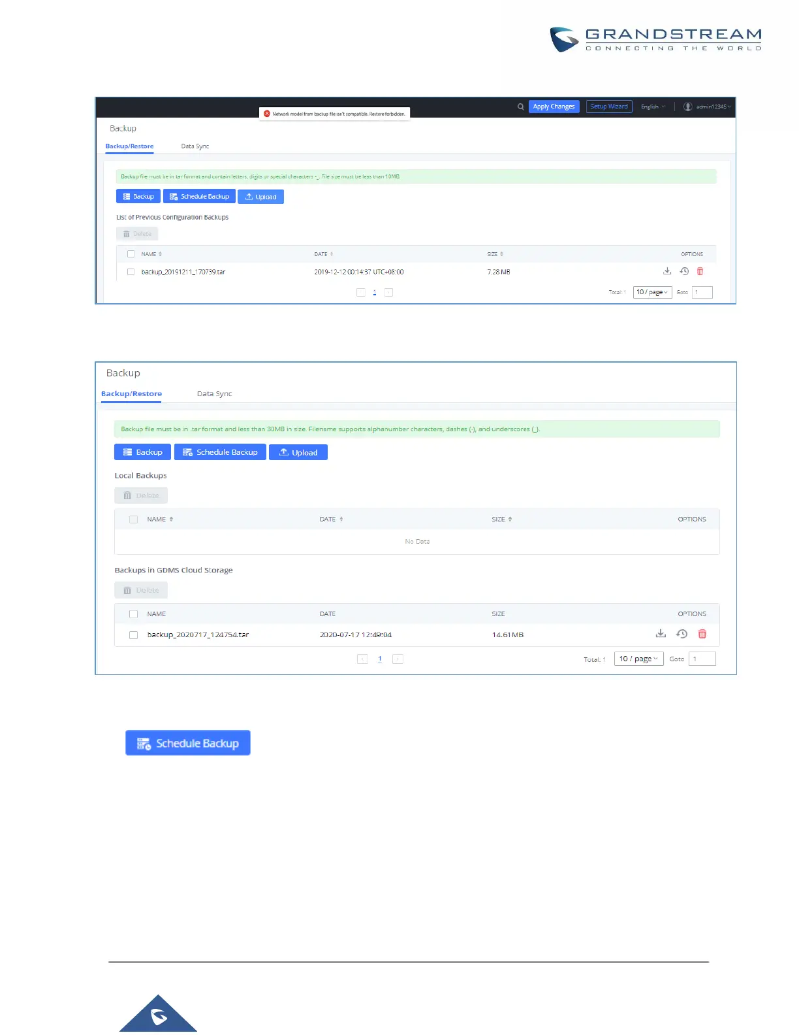This screenshot has height=1035, width=799.
Task: Check the box for backup_2020717_124754.tar
Action: (x=133, y=635)
